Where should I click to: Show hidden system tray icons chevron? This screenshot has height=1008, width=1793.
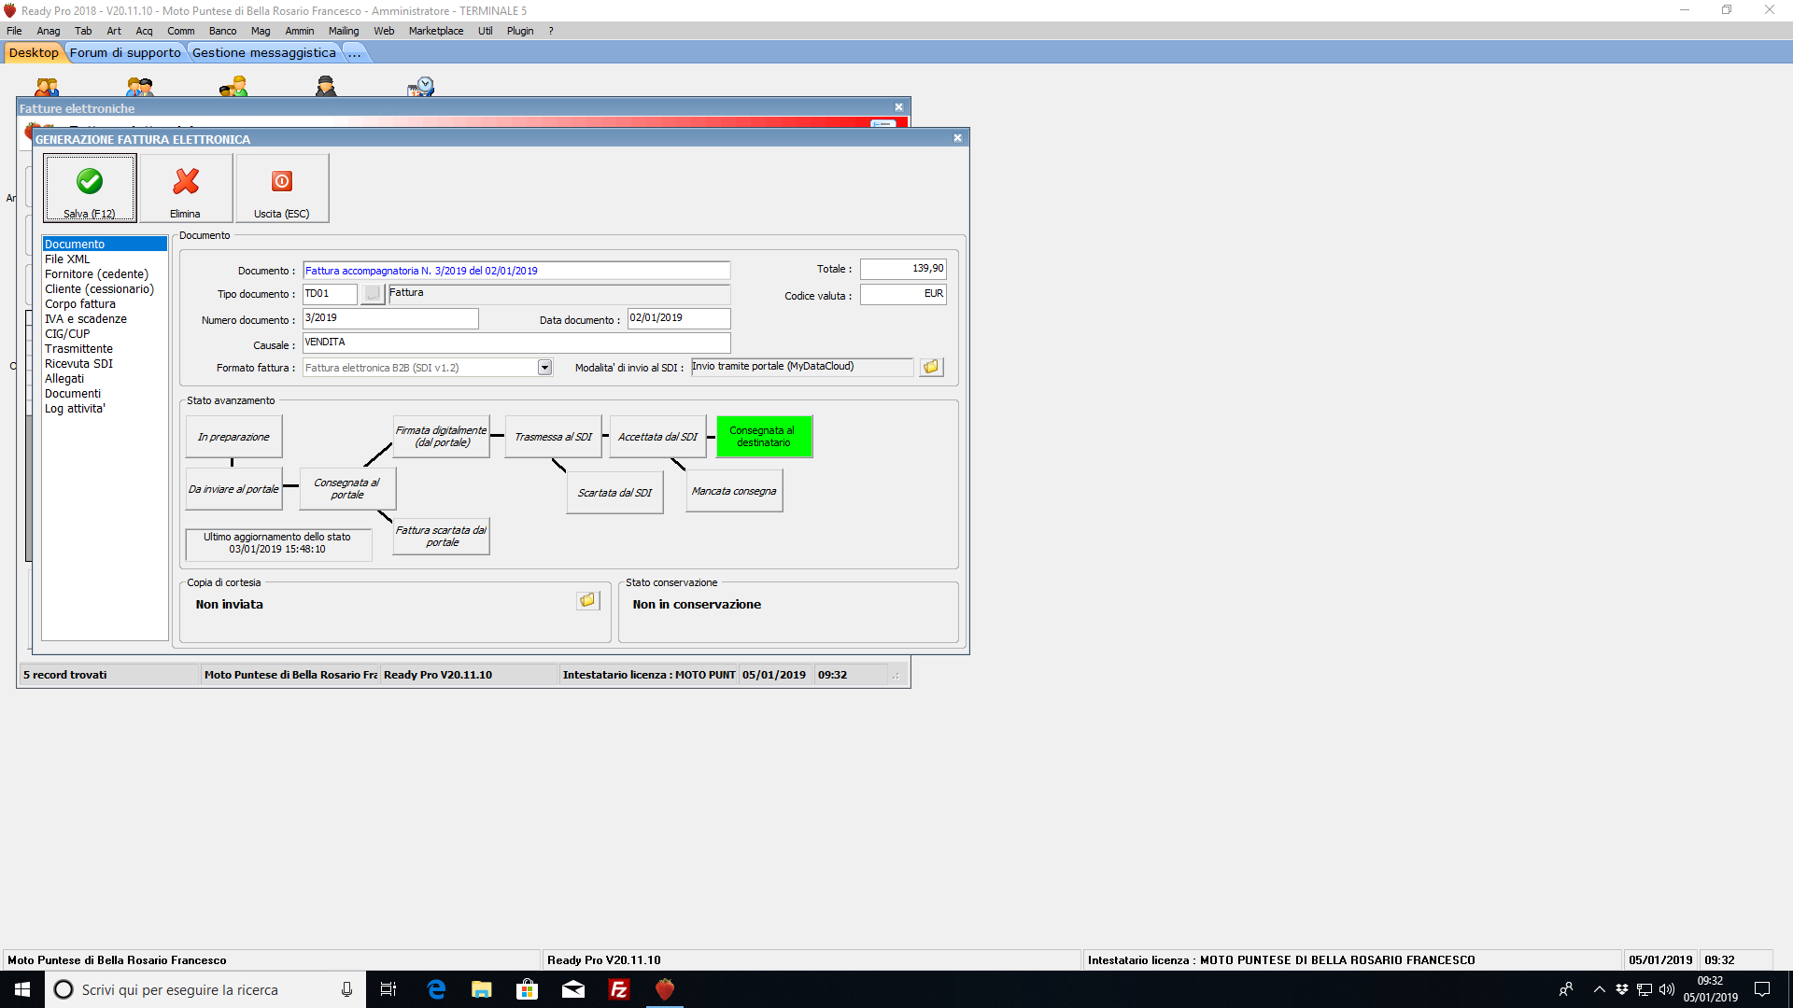[x=1599, y=989]
